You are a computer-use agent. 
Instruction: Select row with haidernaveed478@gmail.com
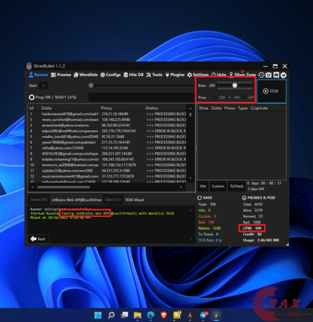[107, 114]
